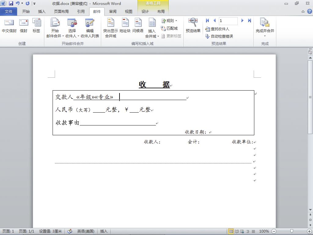Open 选择收件人 dropdown
Image resolution: width=313 pixels, height=235 pixels.
coord(72,28)
